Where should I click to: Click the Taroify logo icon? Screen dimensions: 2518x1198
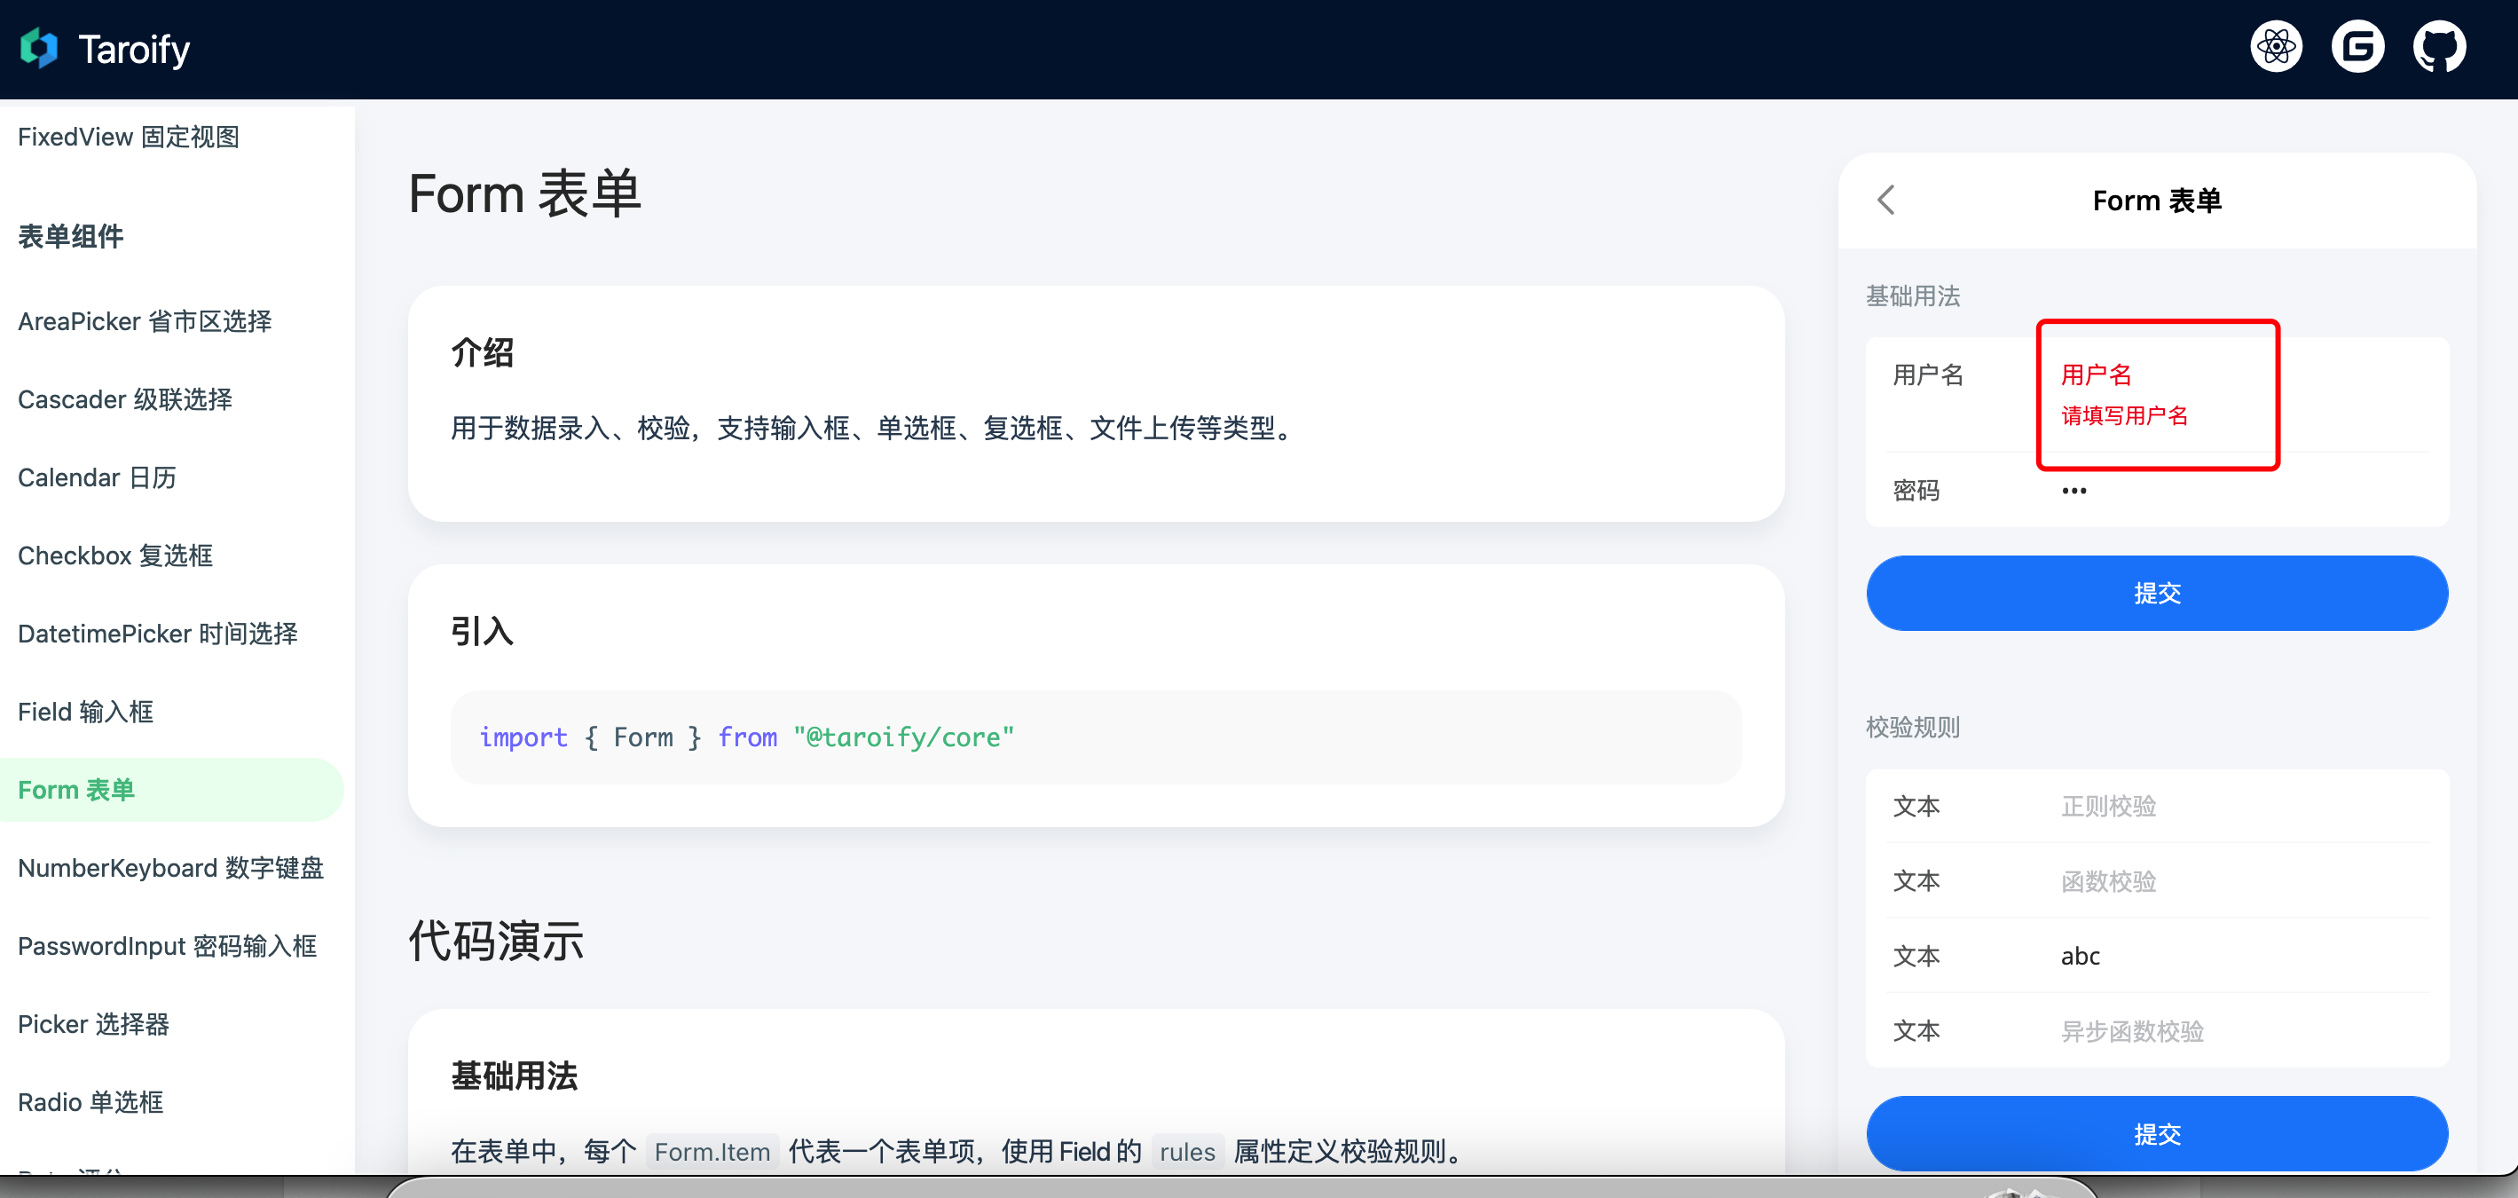coord(39,48)
